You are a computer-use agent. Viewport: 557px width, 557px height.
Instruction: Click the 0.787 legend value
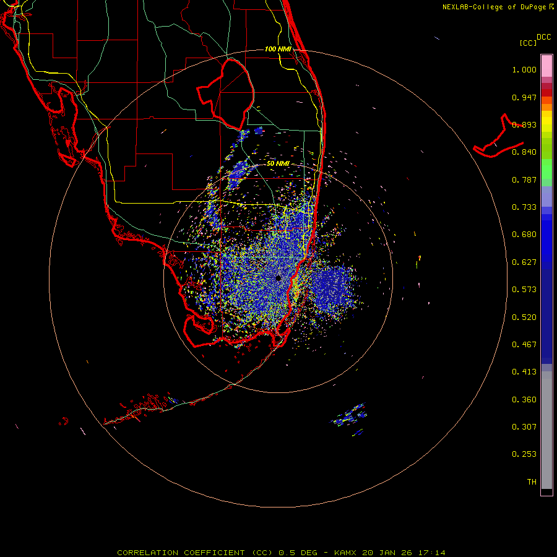[x=524, y=179]
